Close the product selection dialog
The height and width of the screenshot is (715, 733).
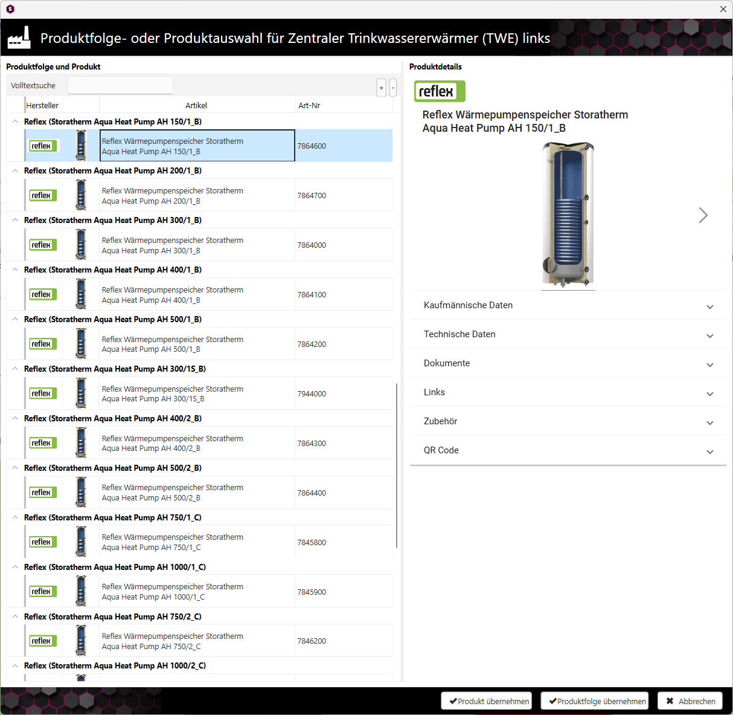[723, 9]
